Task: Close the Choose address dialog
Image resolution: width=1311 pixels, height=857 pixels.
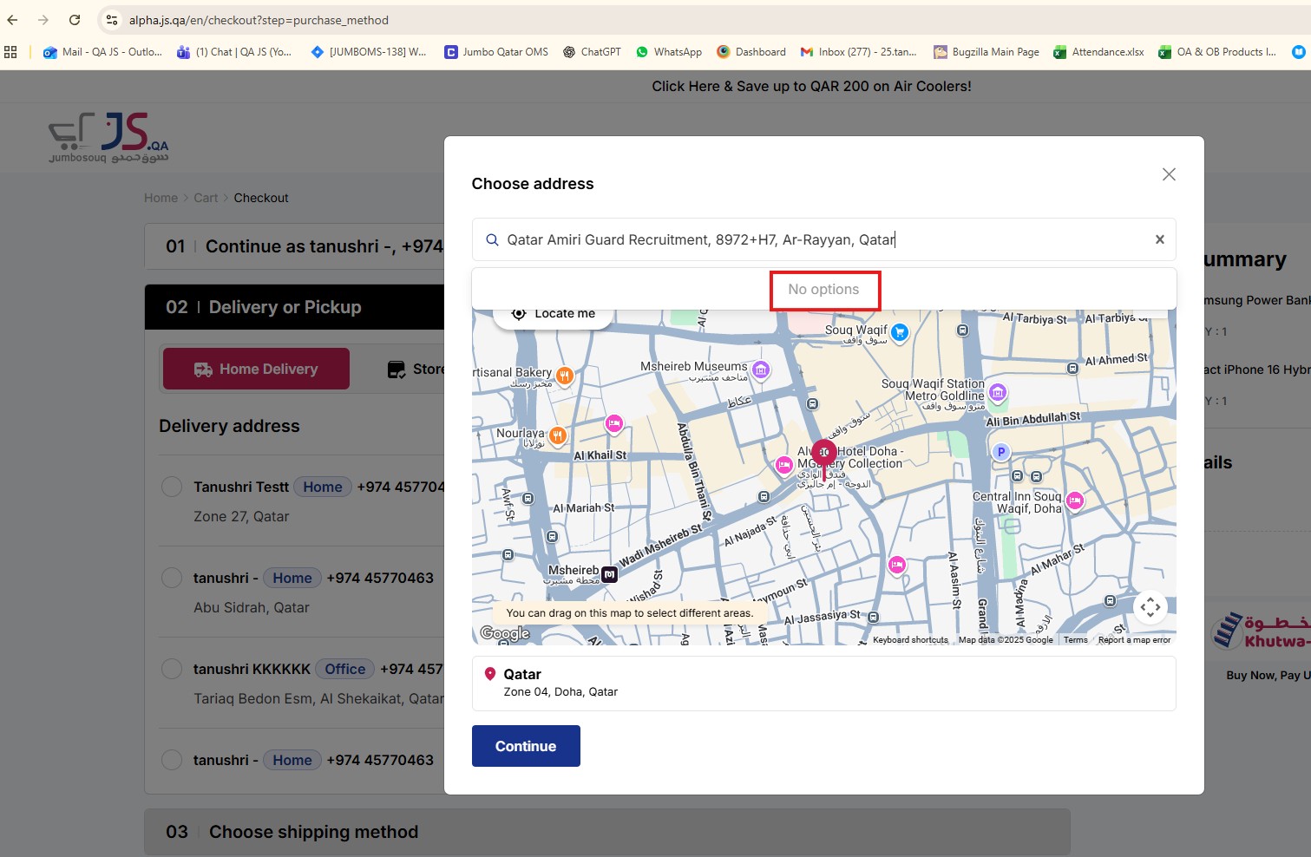Action: click(x=1169, y=174)
